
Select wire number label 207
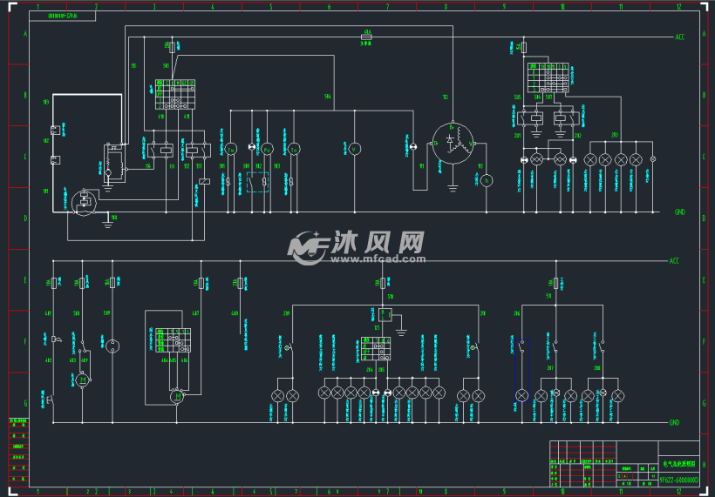pos(550,367)
